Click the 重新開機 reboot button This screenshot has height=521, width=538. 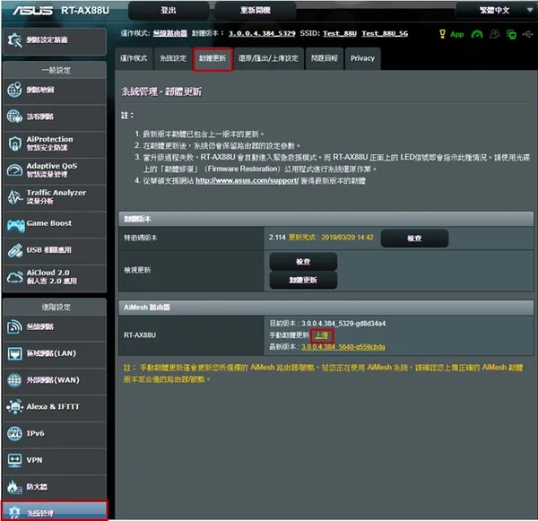point(256,10)
